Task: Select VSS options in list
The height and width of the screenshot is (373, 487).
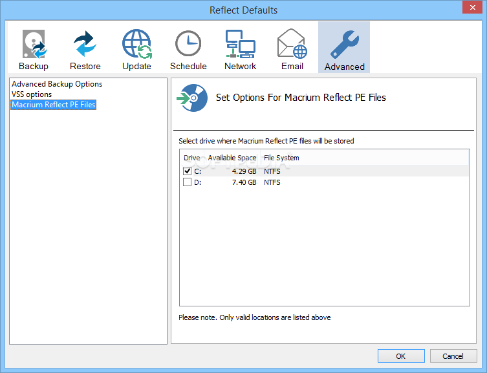Action: 32,94
